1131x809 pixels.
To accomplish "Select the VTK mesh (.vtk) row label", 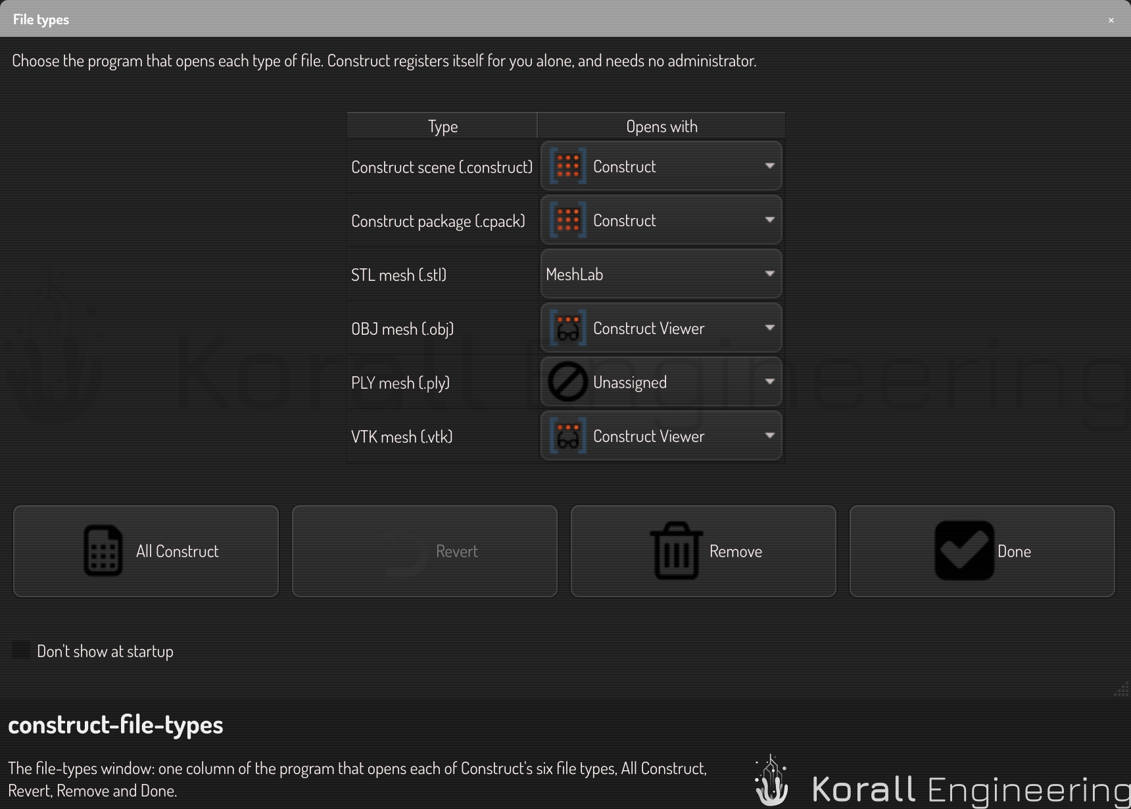I will pos(402,437).
